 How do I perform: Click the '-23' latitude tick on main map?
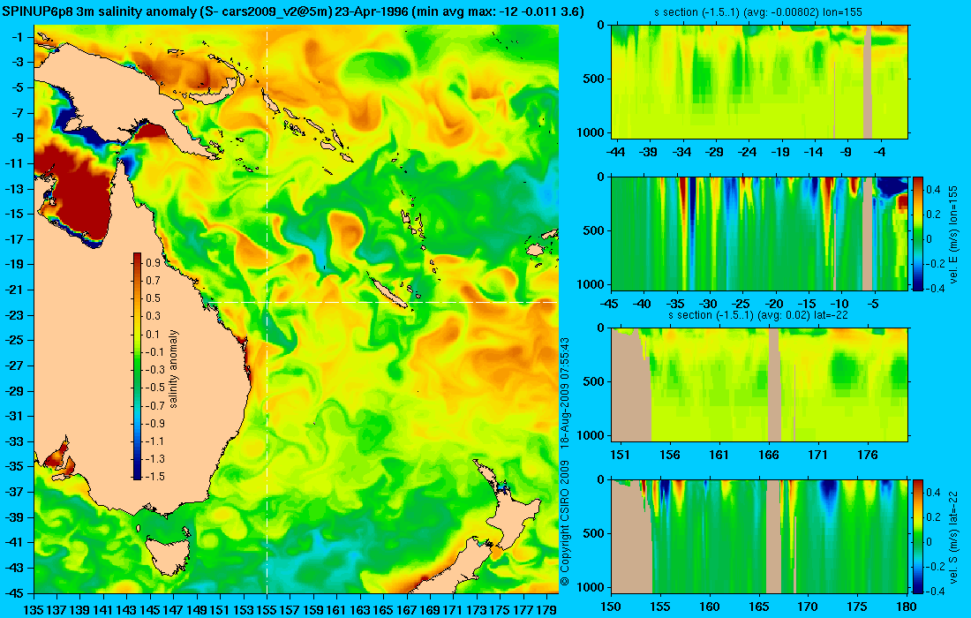click(x=17, y=314)
